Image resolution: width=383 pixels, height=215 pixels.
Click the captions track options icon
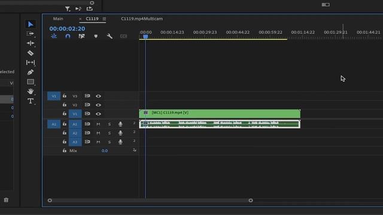click(124, 36)
